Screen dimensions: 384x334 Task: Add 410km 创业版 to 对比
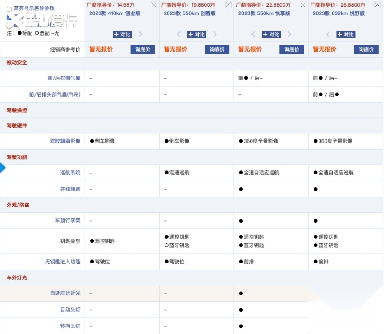click(x=122, y=35)
